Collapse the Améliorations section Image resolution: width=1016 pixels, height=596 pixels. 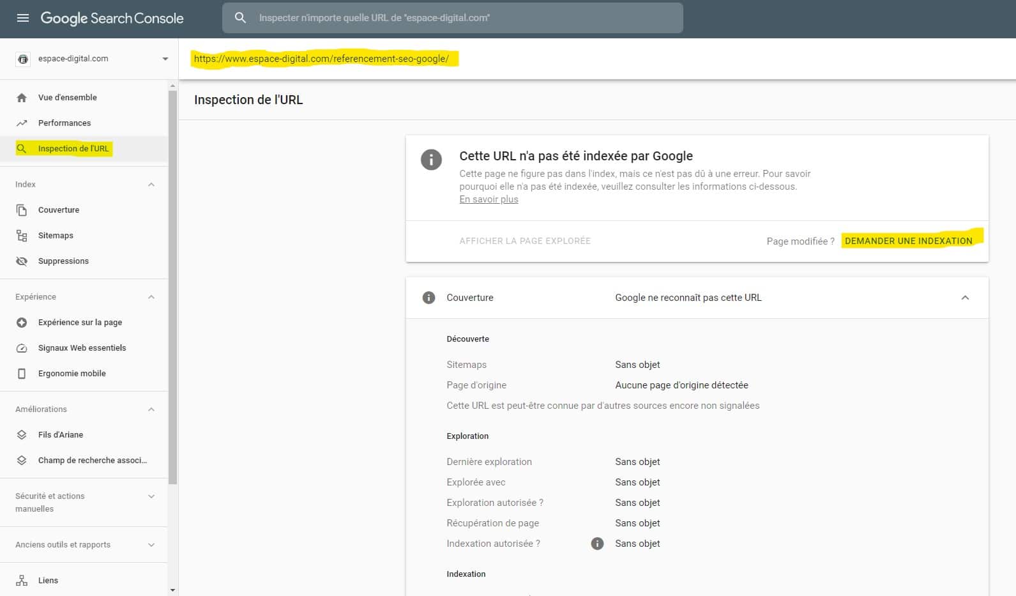[151, 409]
